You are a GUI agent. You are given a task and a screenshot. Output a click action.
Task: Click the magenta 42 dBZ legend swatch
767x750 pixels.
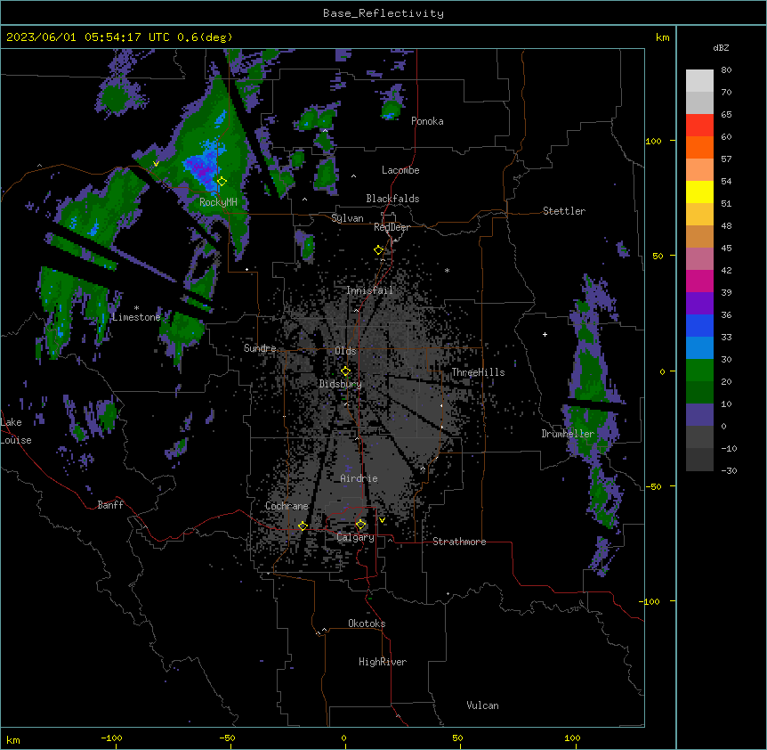pos(699,281)
